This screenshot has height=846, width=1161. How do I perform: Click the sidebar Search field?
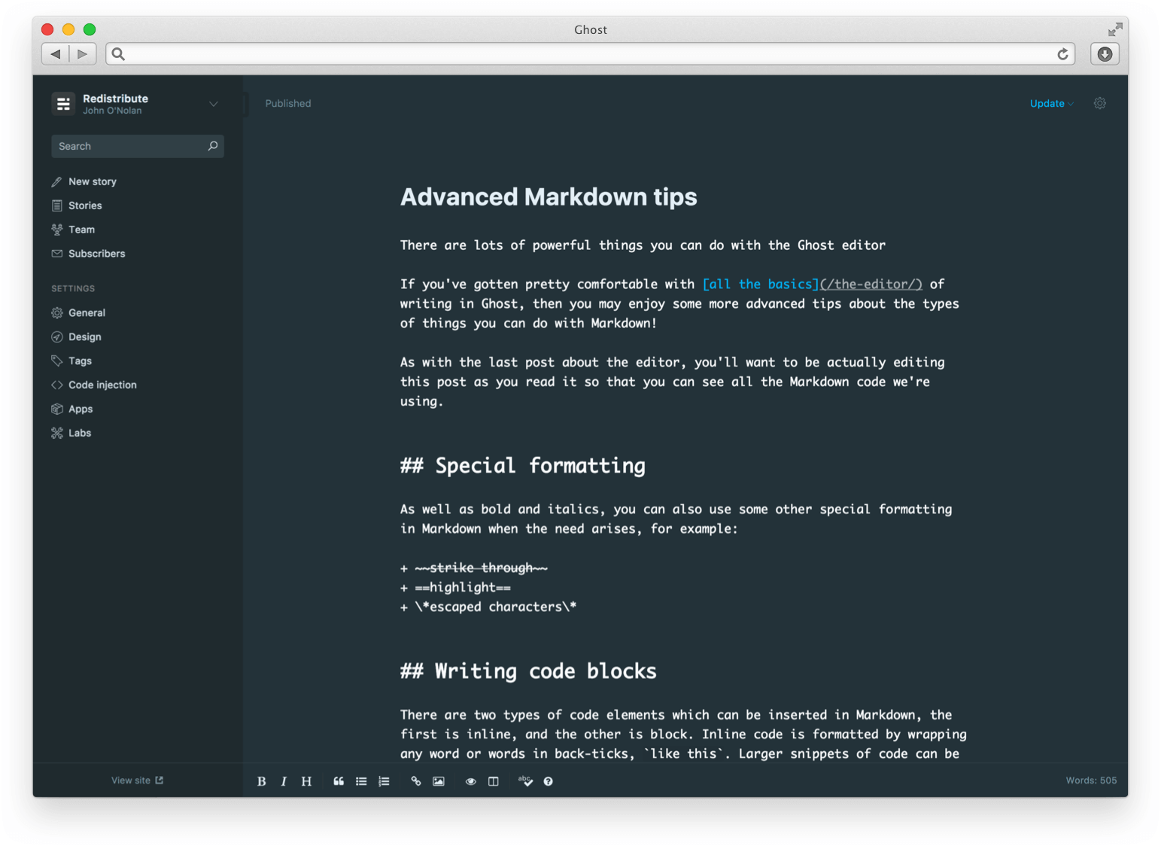(x=128, y=146)
